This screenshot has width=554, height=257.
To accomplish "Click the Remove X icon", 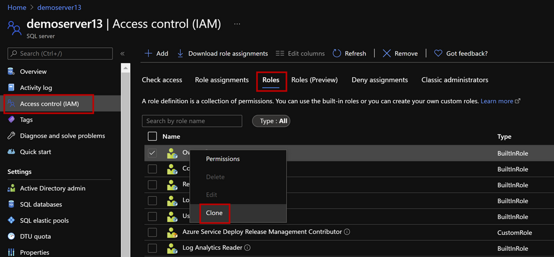I will pos(387,53).
